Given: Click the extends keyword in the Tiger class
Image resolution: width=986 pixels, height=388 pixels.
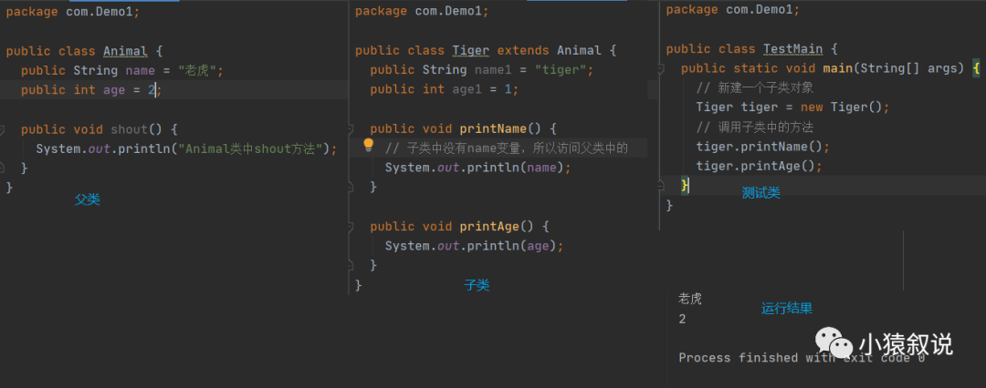Looking at the screenshot, I should point(523,50).
